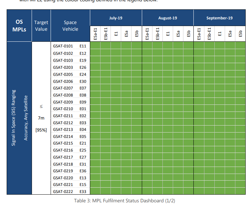Select the GSAT-0216 row label
This screenshot has height=211, width=251.
point(63,150)
